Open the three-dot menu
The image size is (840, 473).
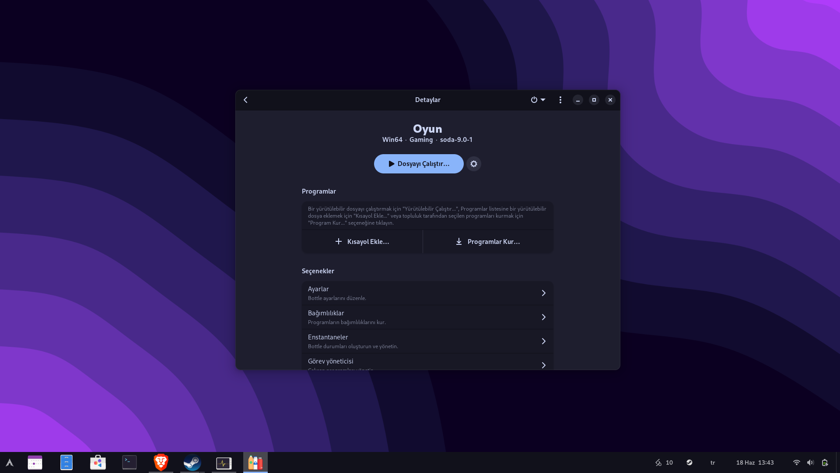tap(560, 100)
